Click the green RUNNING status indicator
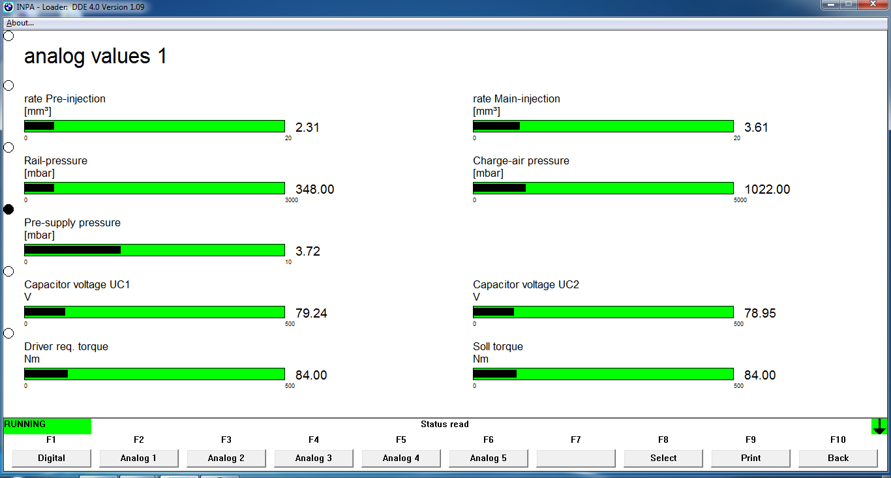This screenshot has height=478, width=891. [47, 425]
